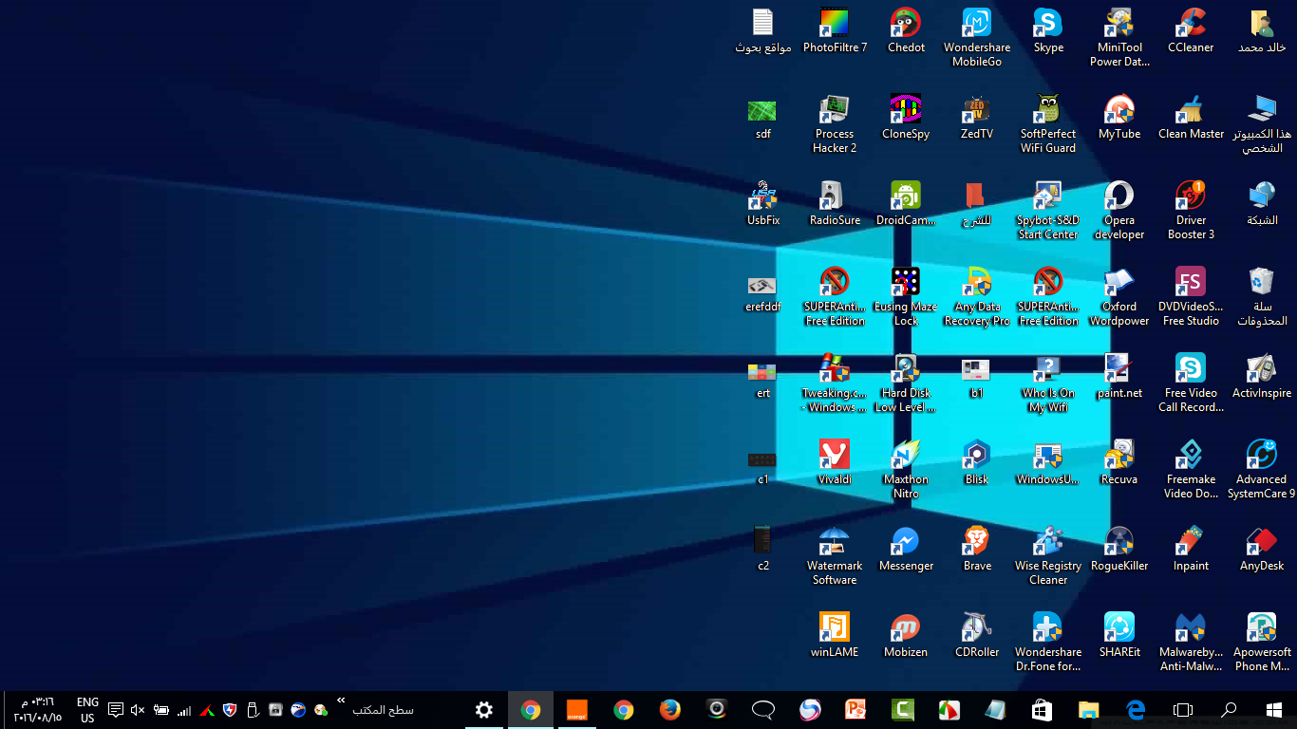Select the ZedTV desktop icon
Screen dimensions: 1297x729
pyautogui.click(x=977, y=118)
